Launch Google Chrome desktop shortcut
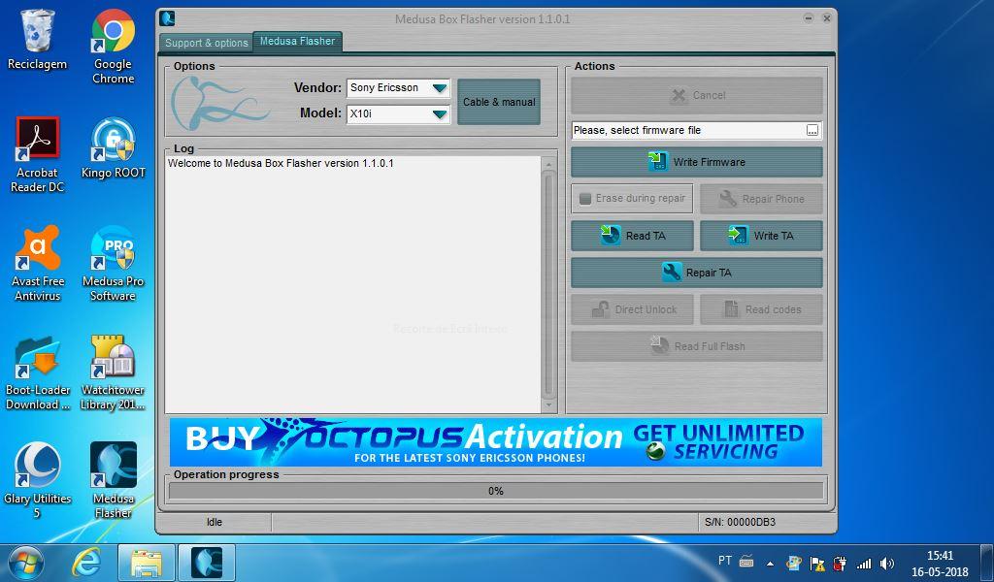994x582 pixels. 113,47
